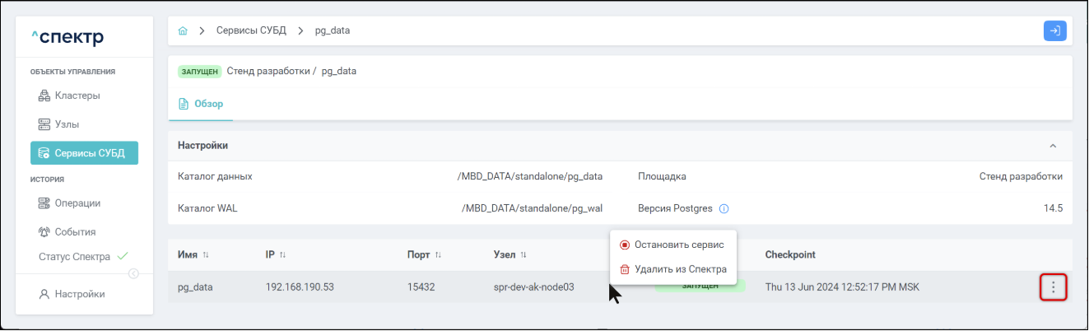Collapse the Настройки panel chevron
1089x331 pixels.
1053,146
